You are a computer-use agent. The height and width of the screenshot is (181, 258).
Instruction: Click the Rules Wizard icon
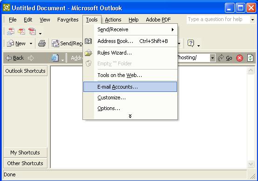coord(88,53)
